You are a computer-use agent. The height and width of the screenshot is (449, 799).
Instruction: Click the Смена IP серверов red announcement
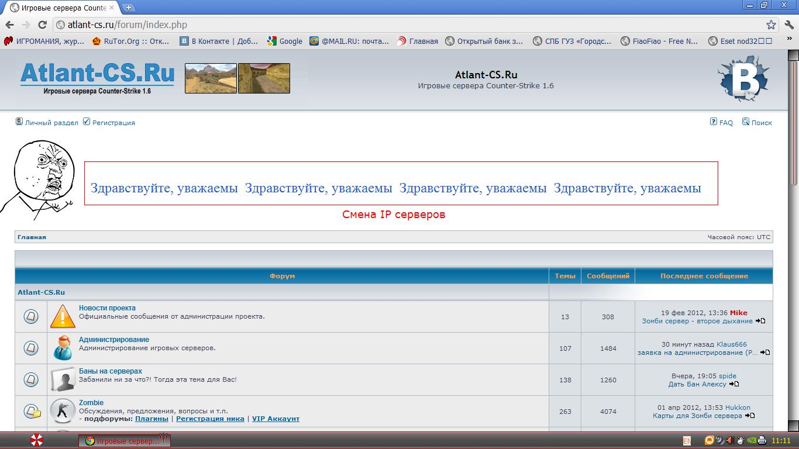pos(394,215)
